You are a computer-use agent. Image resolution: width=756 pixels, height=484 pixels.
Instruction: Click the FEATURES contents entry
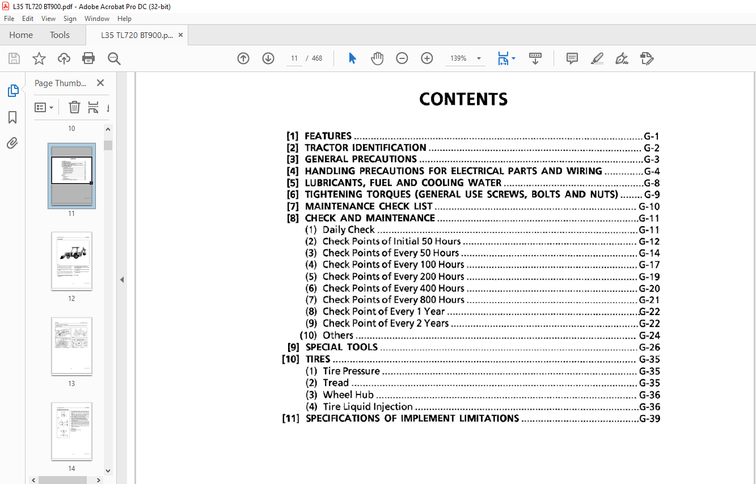pyautogui.click(x=473, y=136)
